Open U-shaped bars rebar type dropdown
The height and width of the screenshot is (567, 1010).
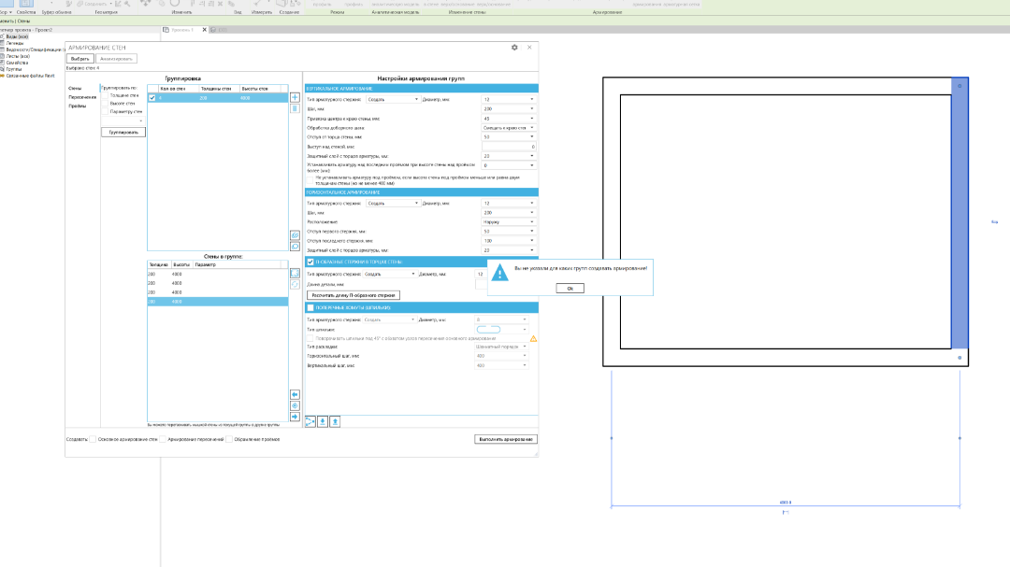point(390,275)
